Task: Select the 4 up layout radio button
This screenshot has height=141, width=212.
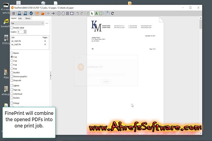Action: (x=12, y=65)
